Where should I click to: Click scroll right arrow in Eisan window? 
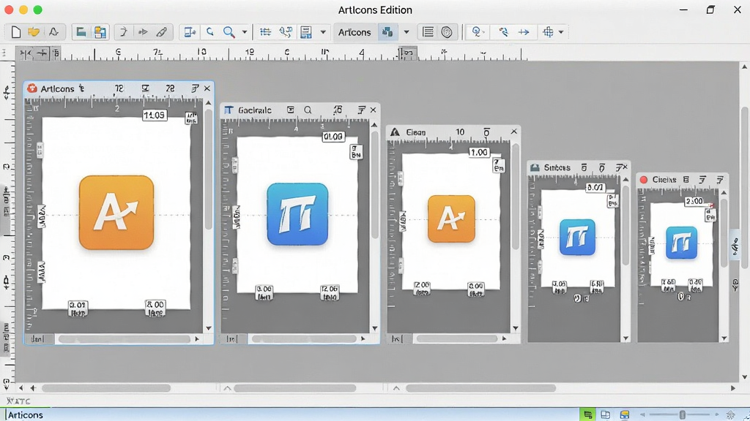click(x=504, y=338)
